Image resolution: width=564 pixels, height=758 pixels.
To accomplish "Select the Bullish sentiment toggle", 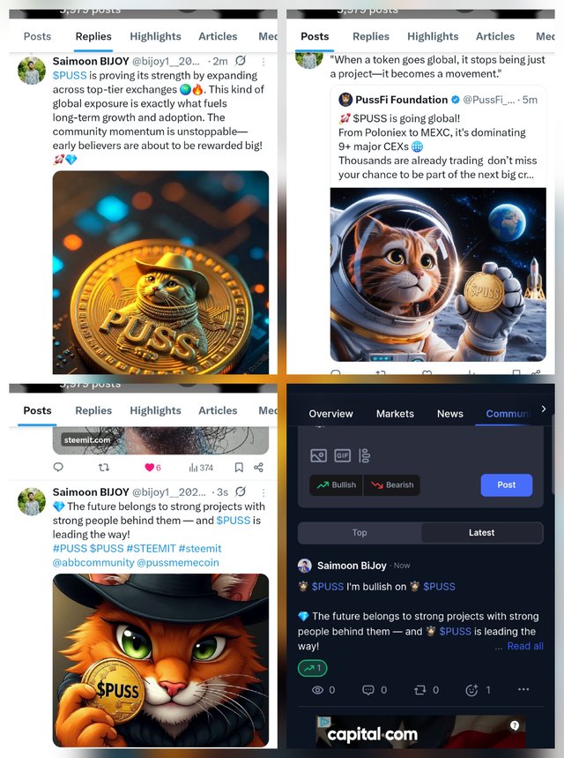I will click(337, 484).
